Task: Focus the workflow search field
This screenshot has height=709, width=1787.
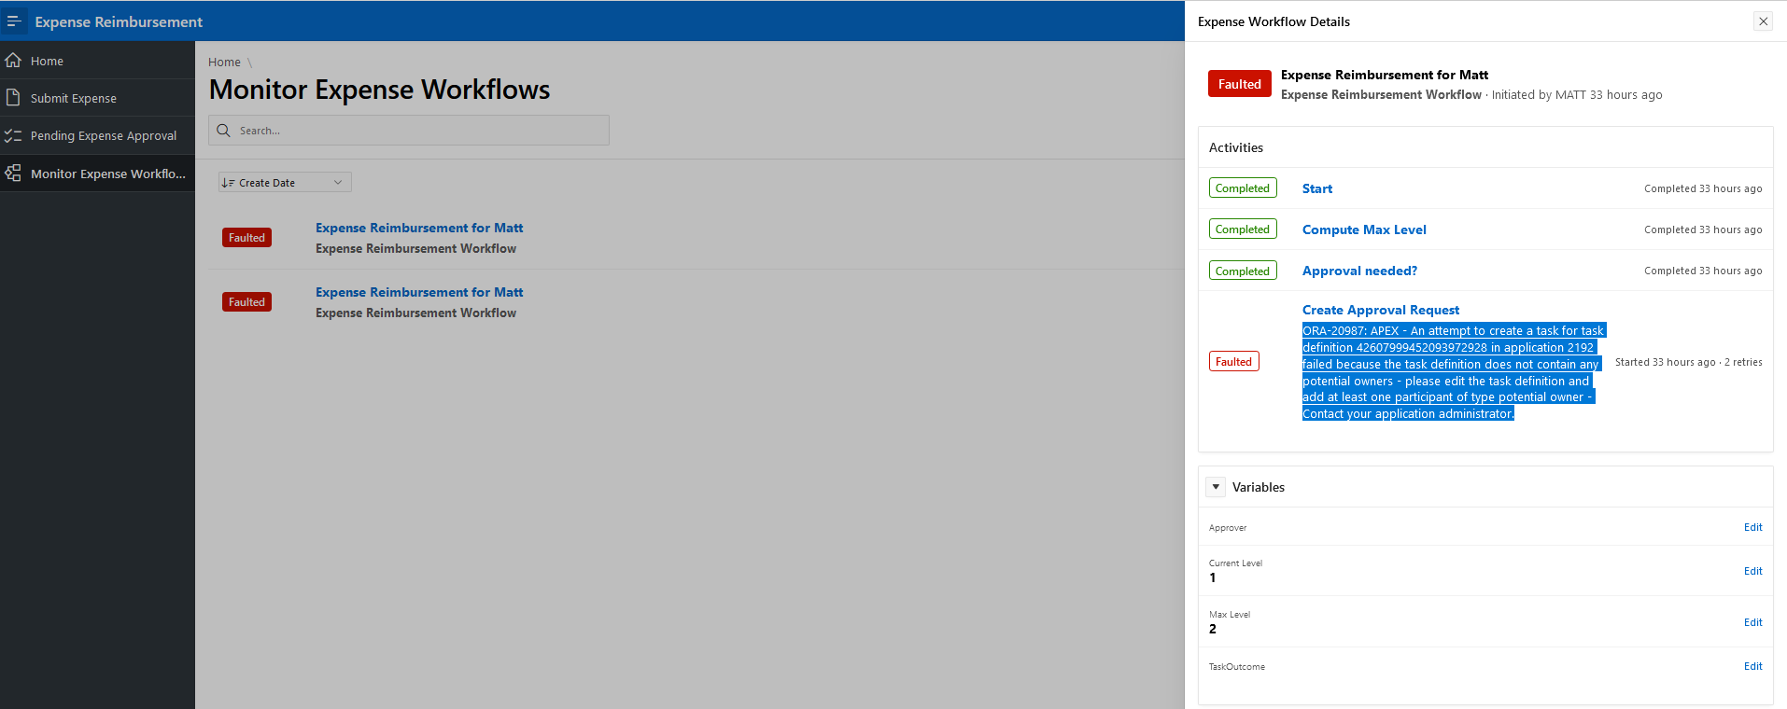Action: (409, 131)
